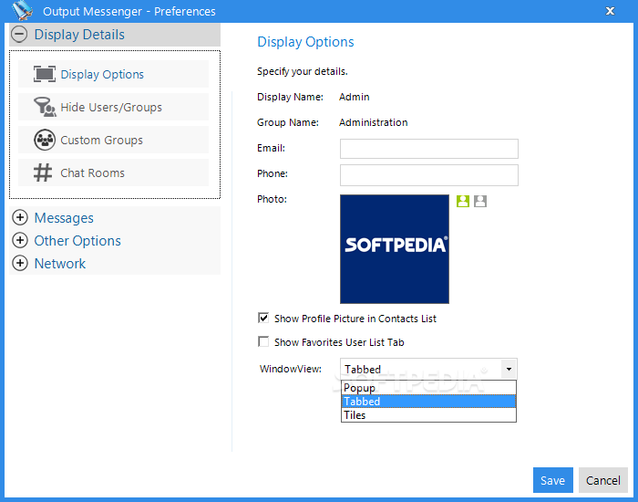Click the gray remove photo icon
The height and width of the screenshot is (502, 638).
click(480, 201)
